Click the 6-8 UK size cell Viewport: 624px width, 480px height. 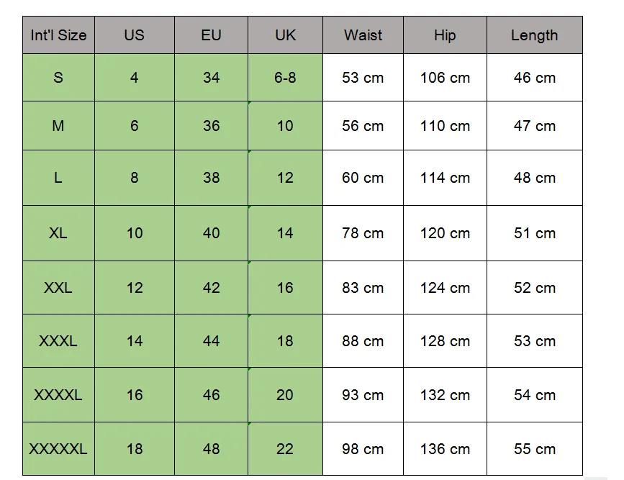(285, 77)
